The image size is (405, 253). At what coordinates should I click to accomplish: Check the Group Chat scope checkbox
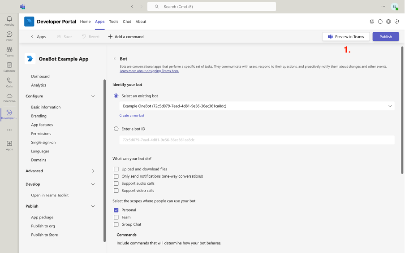(x=116, y=224)
